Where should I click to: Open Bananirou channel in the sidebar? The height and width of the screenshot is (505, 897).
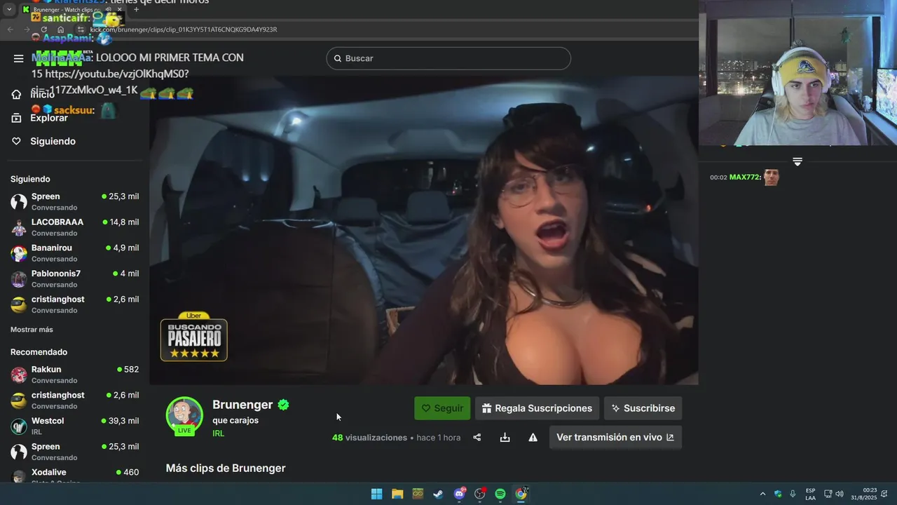(74, 253)
